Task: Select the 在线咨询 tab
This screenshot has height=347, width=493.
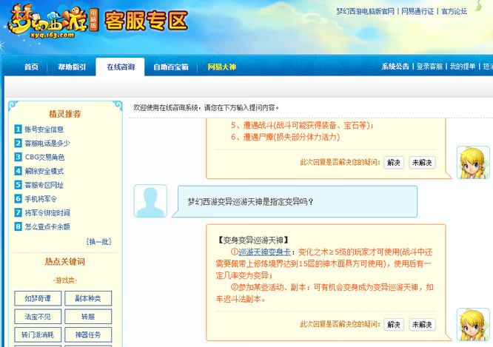Action: coord(121,67)
